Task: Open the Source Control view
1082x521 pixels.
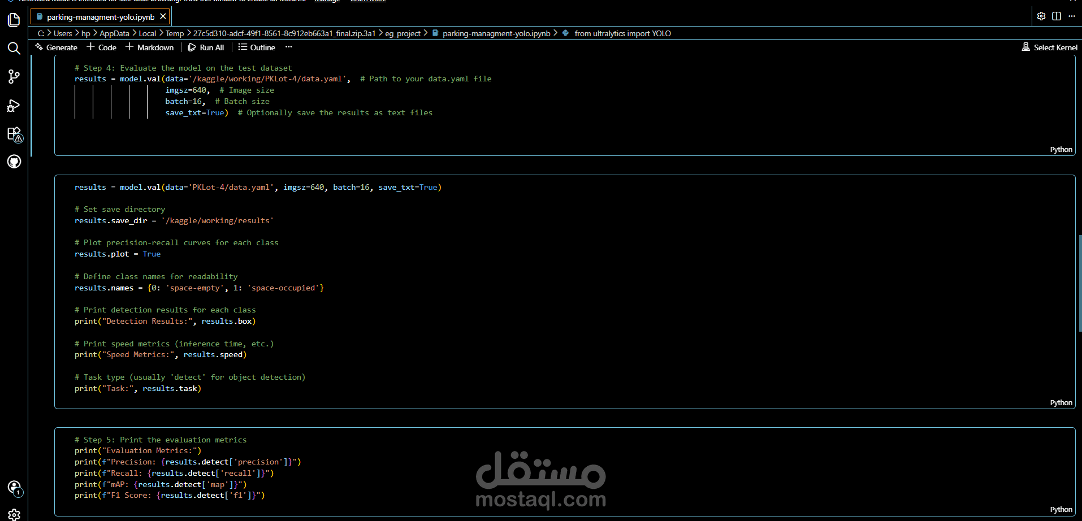Action: [x=14, y=77]
